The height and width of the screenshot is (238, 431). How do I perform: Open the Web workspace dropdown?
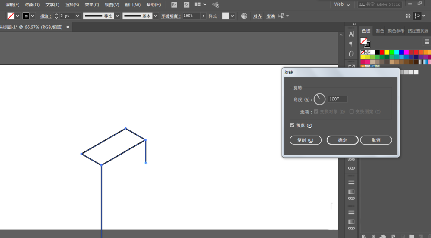tap(342, 4)
